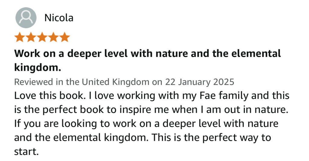
Task: Click the date "22 January 2025"
Action: pyautogui.click(x=199, y=82)
